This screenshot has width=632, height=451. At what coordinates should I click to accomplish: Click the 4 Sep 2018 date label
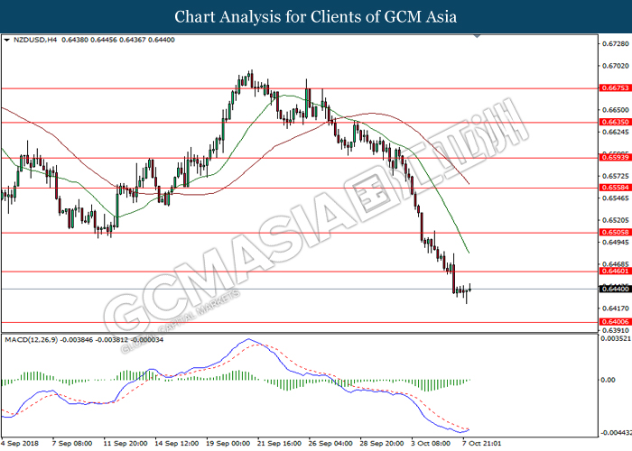point(20,444)
